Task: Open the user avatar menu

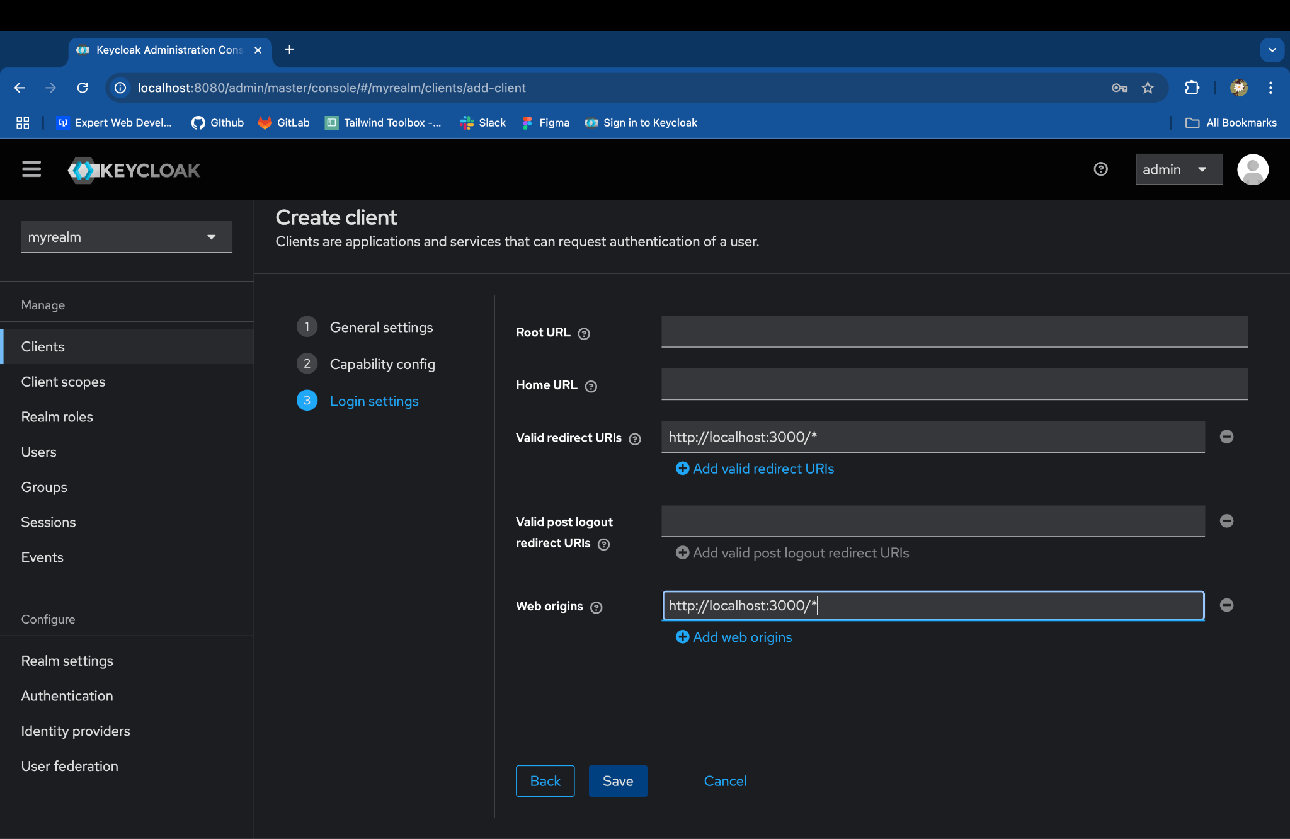Action: 1252,169
